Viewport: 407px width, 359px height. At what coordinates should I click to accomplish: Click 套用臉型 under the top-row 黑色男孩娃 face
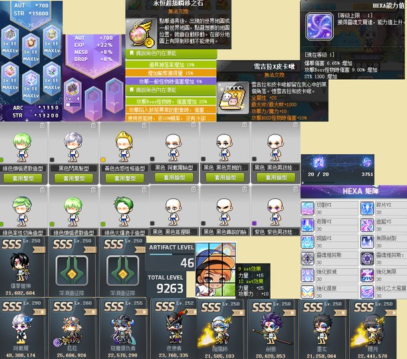point(276,178)
